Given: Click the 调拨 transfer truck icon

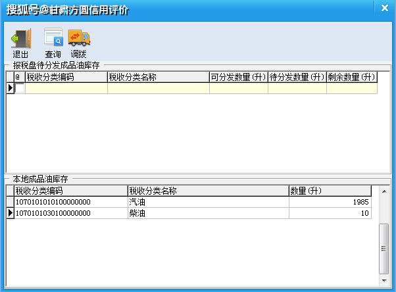Looking at the screenshot, I should [79, 38].
